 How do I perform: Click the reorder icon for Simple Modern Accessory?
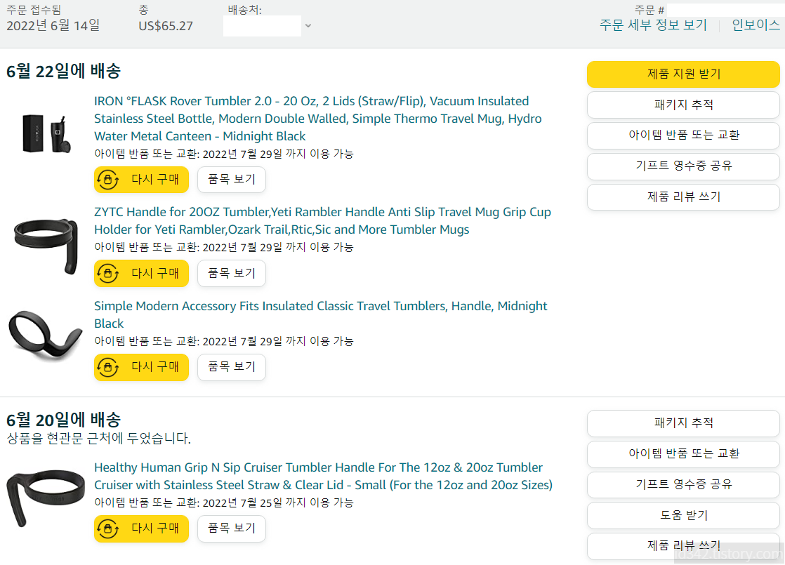[x=107, y=367]
